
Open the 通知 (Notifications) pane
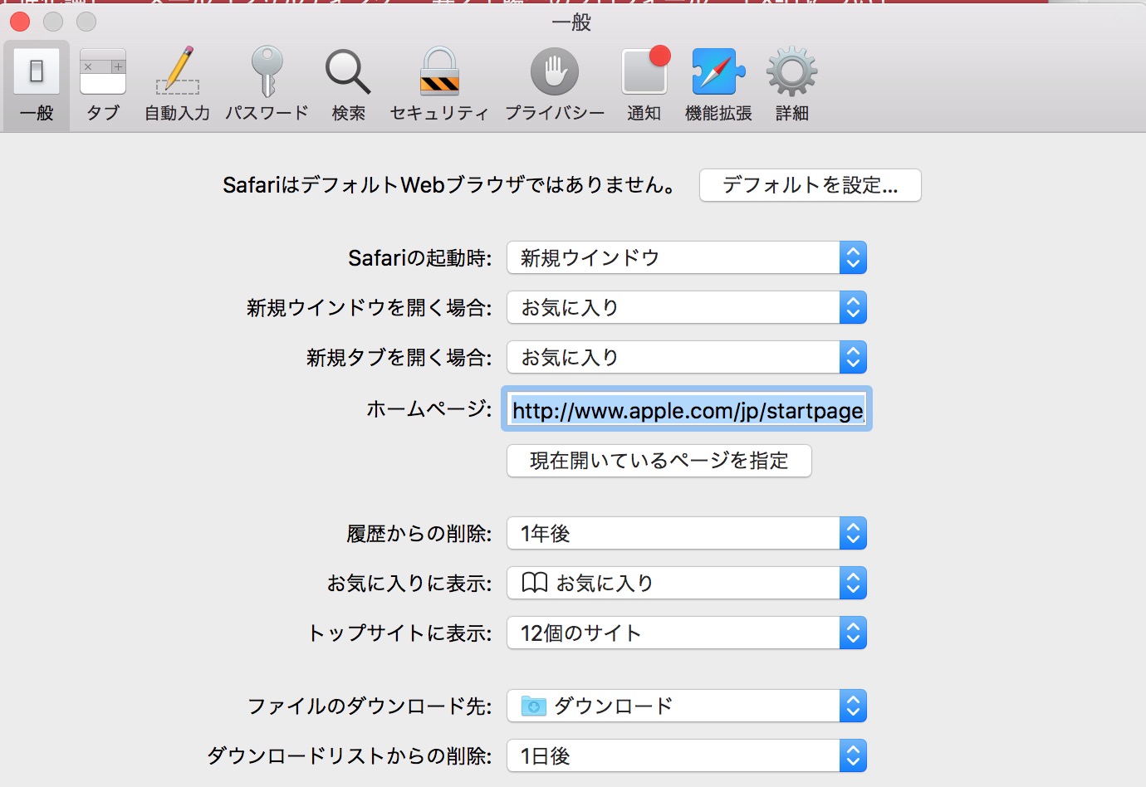pyautogui.click(x=644, y=85)
